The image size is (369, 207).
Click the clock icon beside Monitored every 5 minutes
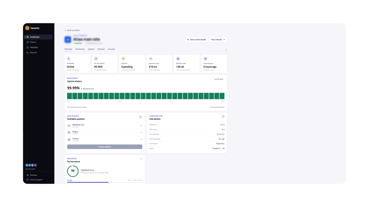coord(68,107)
